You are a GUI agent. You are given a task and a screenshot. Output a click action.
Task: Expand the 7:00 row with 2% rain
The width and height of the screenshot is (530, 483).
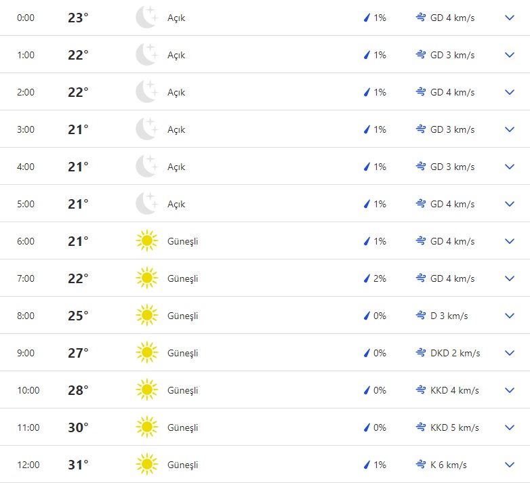[510, 278]
